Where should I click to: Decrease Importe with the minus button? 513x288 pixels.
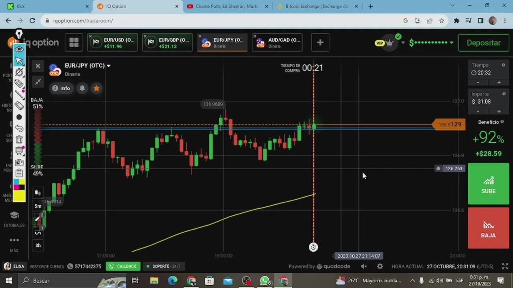pyautogui.click(x=478, y=111)
